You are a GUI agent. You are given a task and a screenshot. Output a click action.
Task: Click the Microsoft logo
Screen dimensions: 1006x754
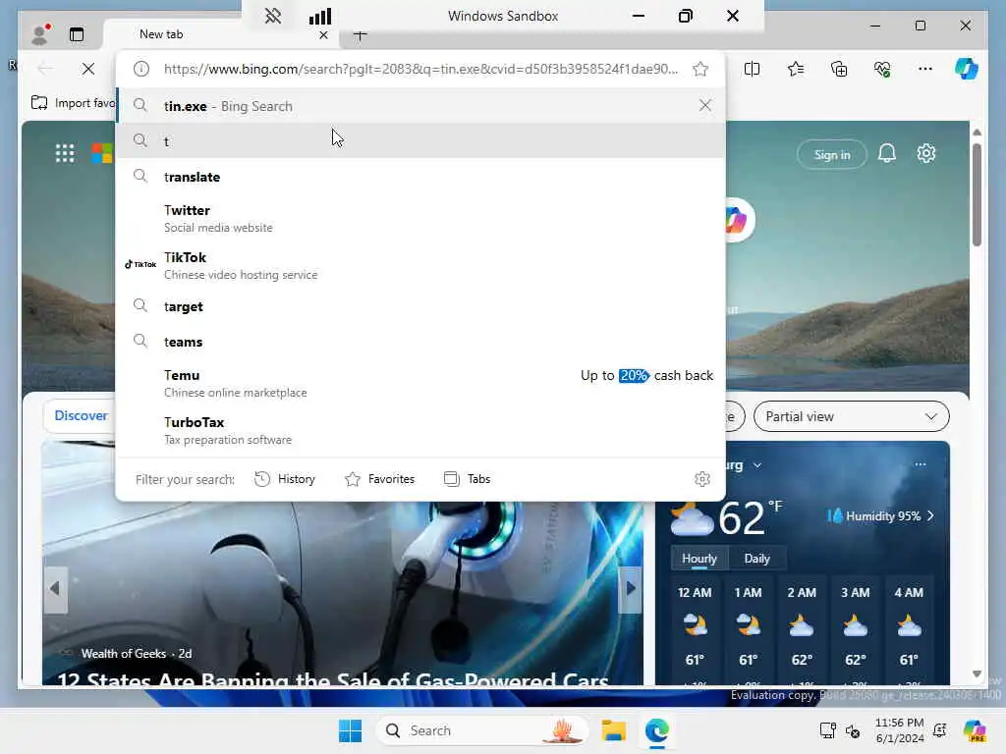101,153
